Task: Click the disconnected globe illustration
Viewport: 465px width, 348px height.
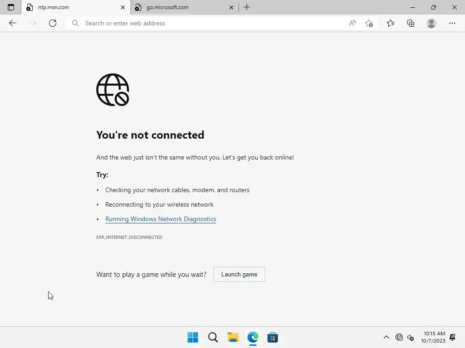Action: click(x=113, y=90)
